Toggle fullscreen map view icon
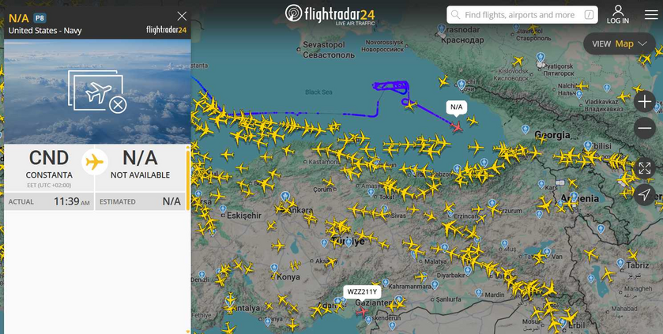The width and height of the screenshot is (663, 334). pos(644,168)
